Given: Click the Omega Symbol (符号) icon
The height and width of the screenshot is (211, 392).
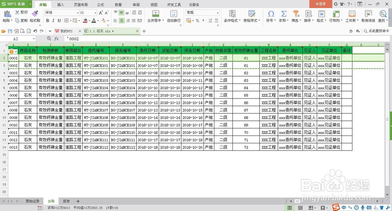Looking at the screenshot, I should (271, 13).
